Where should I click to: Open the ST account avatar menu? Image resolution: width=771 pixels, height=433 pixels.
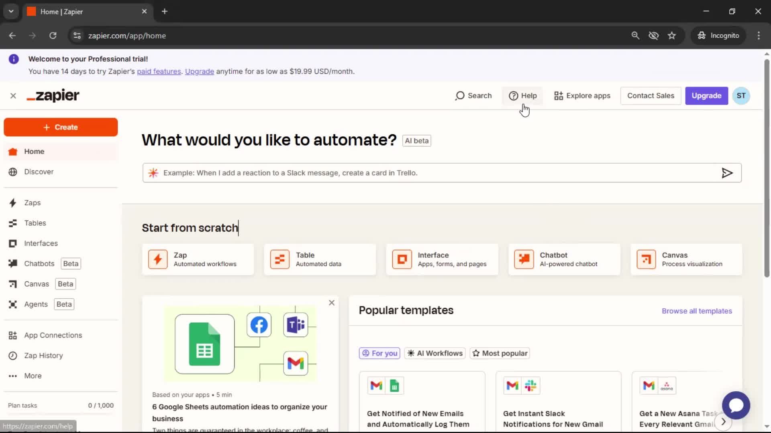point(741,96)
